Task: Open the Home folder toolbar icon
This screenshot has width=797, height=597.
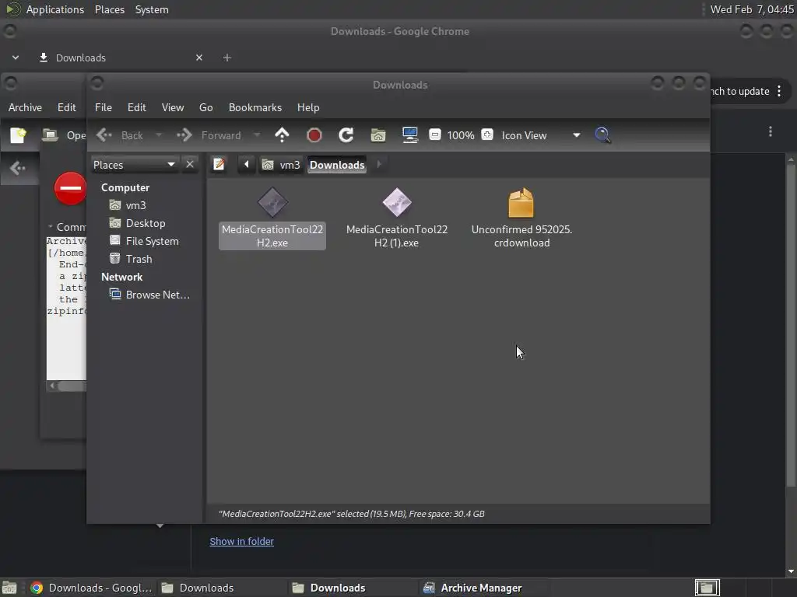Action: (x=378, y=135)
